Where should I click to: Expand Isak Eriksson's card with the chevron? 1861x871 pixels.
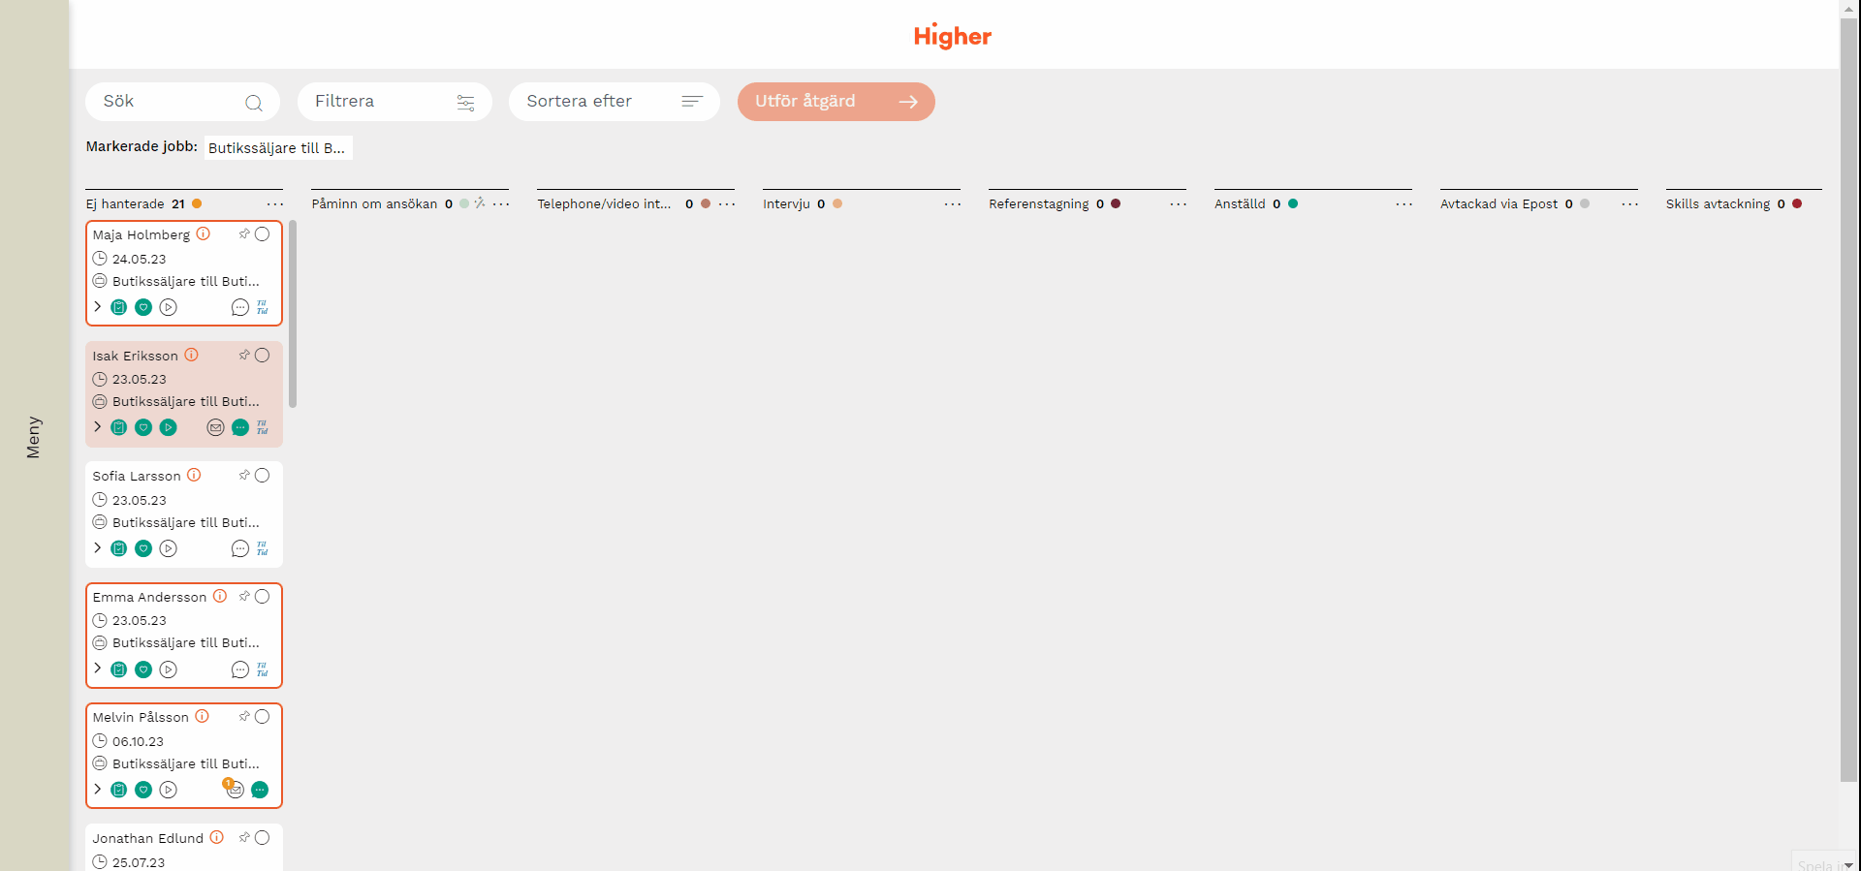click(x=98, y=426)
